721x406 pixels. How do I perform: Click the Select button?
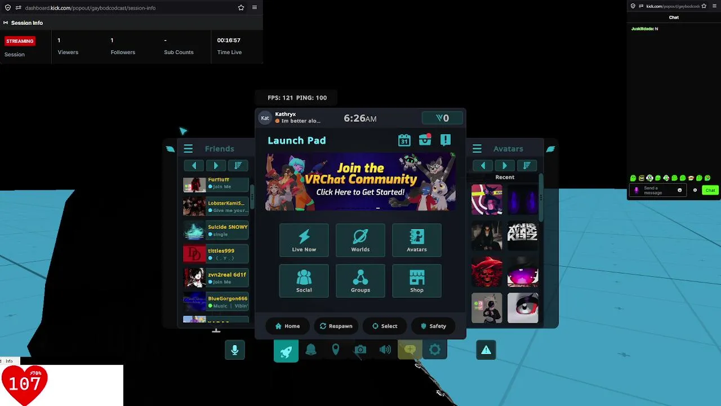point(384,326)
